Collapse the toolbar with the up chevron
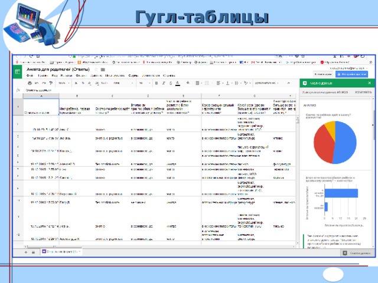The height and width of the screenshot is (283, 378). coord(289,83)
